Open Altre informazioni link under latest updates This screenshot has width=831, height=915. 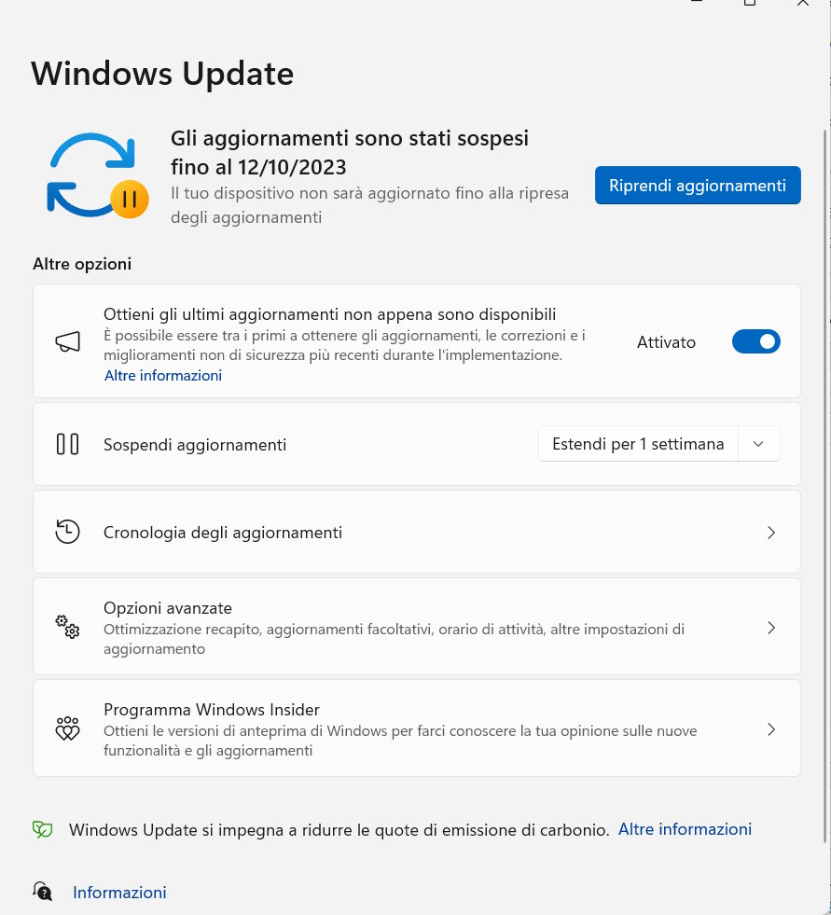[x=163, y=375]
